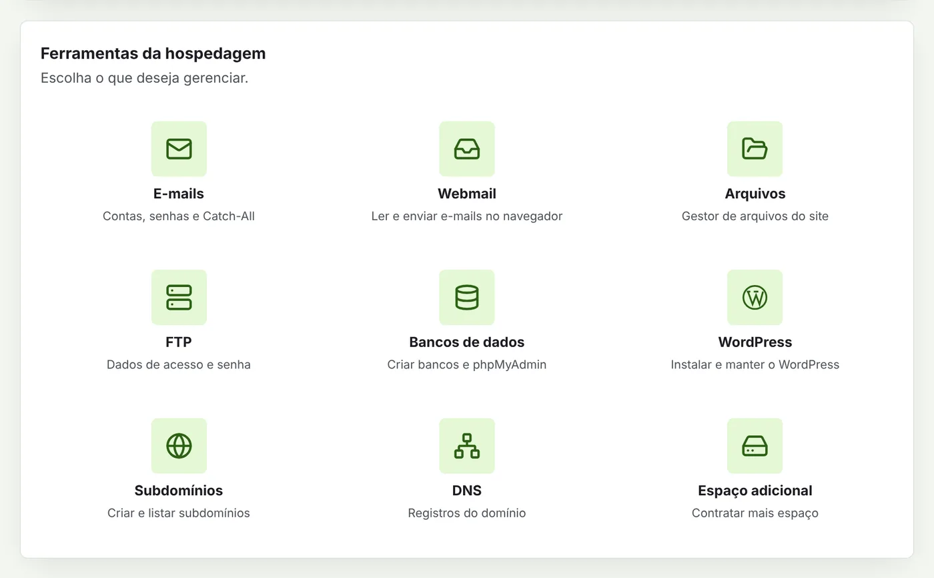Select the Subdomínios title

click(x=179, y=491)
